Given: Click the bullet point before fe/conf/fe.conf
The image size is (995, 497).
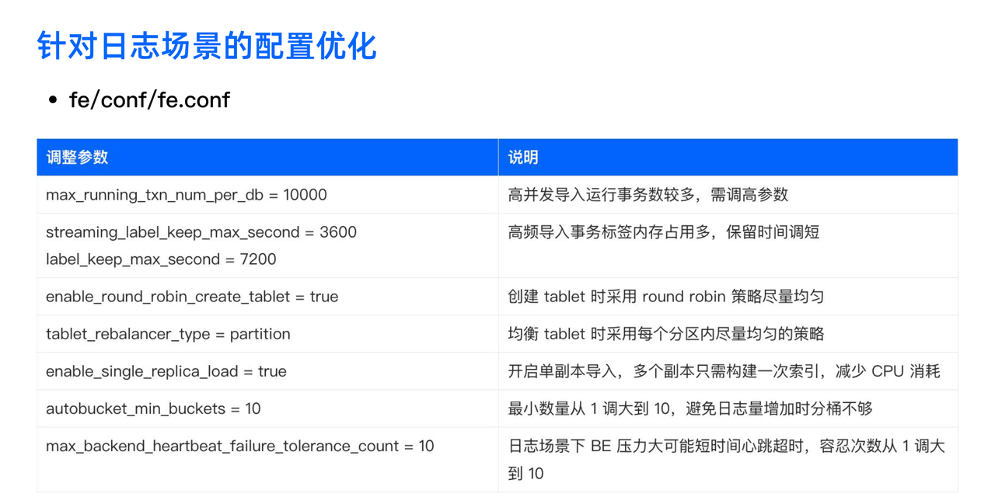Looking at the screenshot, I should 51,99.
